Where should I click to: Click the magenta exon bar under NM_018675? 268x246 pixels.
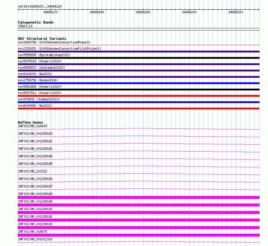(x=139, y=235)
